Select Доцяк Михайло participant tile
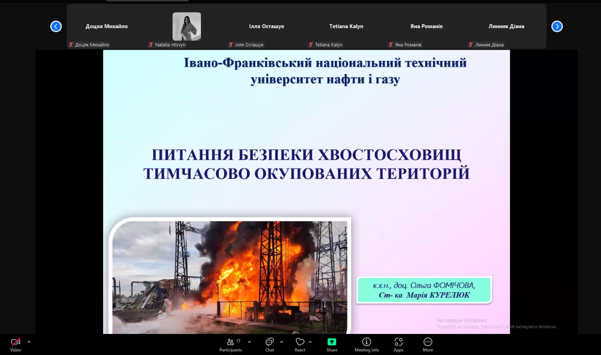 coord(107,26)
